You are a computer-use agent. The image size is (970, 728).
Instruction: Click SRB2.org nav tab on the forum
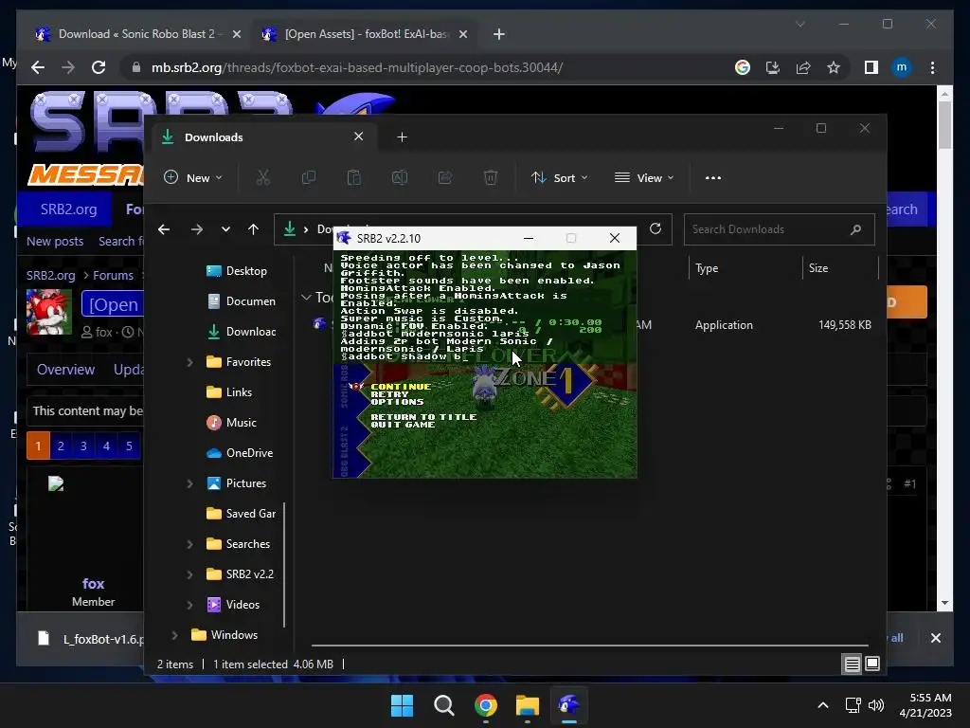click(x=68, y=209)
